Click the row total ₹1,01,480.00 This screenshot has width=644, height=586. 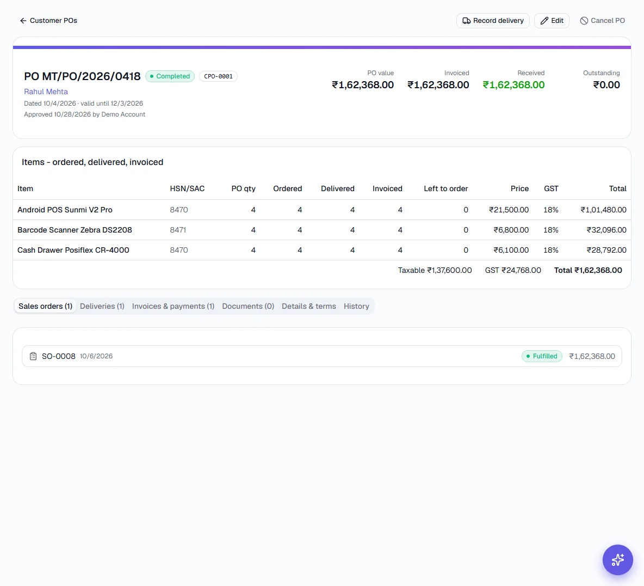point(603,210)
